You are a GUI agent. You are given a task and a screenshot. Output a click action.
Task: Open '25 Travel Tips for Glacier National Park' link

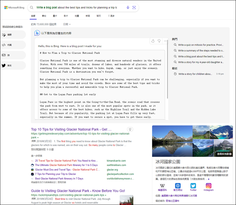66,161
